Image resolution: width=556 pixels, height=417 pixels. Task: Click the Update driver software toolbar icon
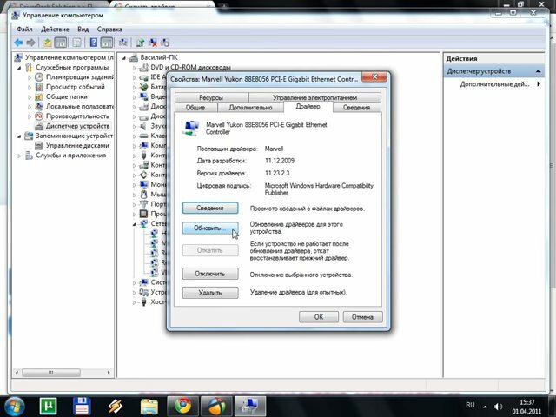141,43
